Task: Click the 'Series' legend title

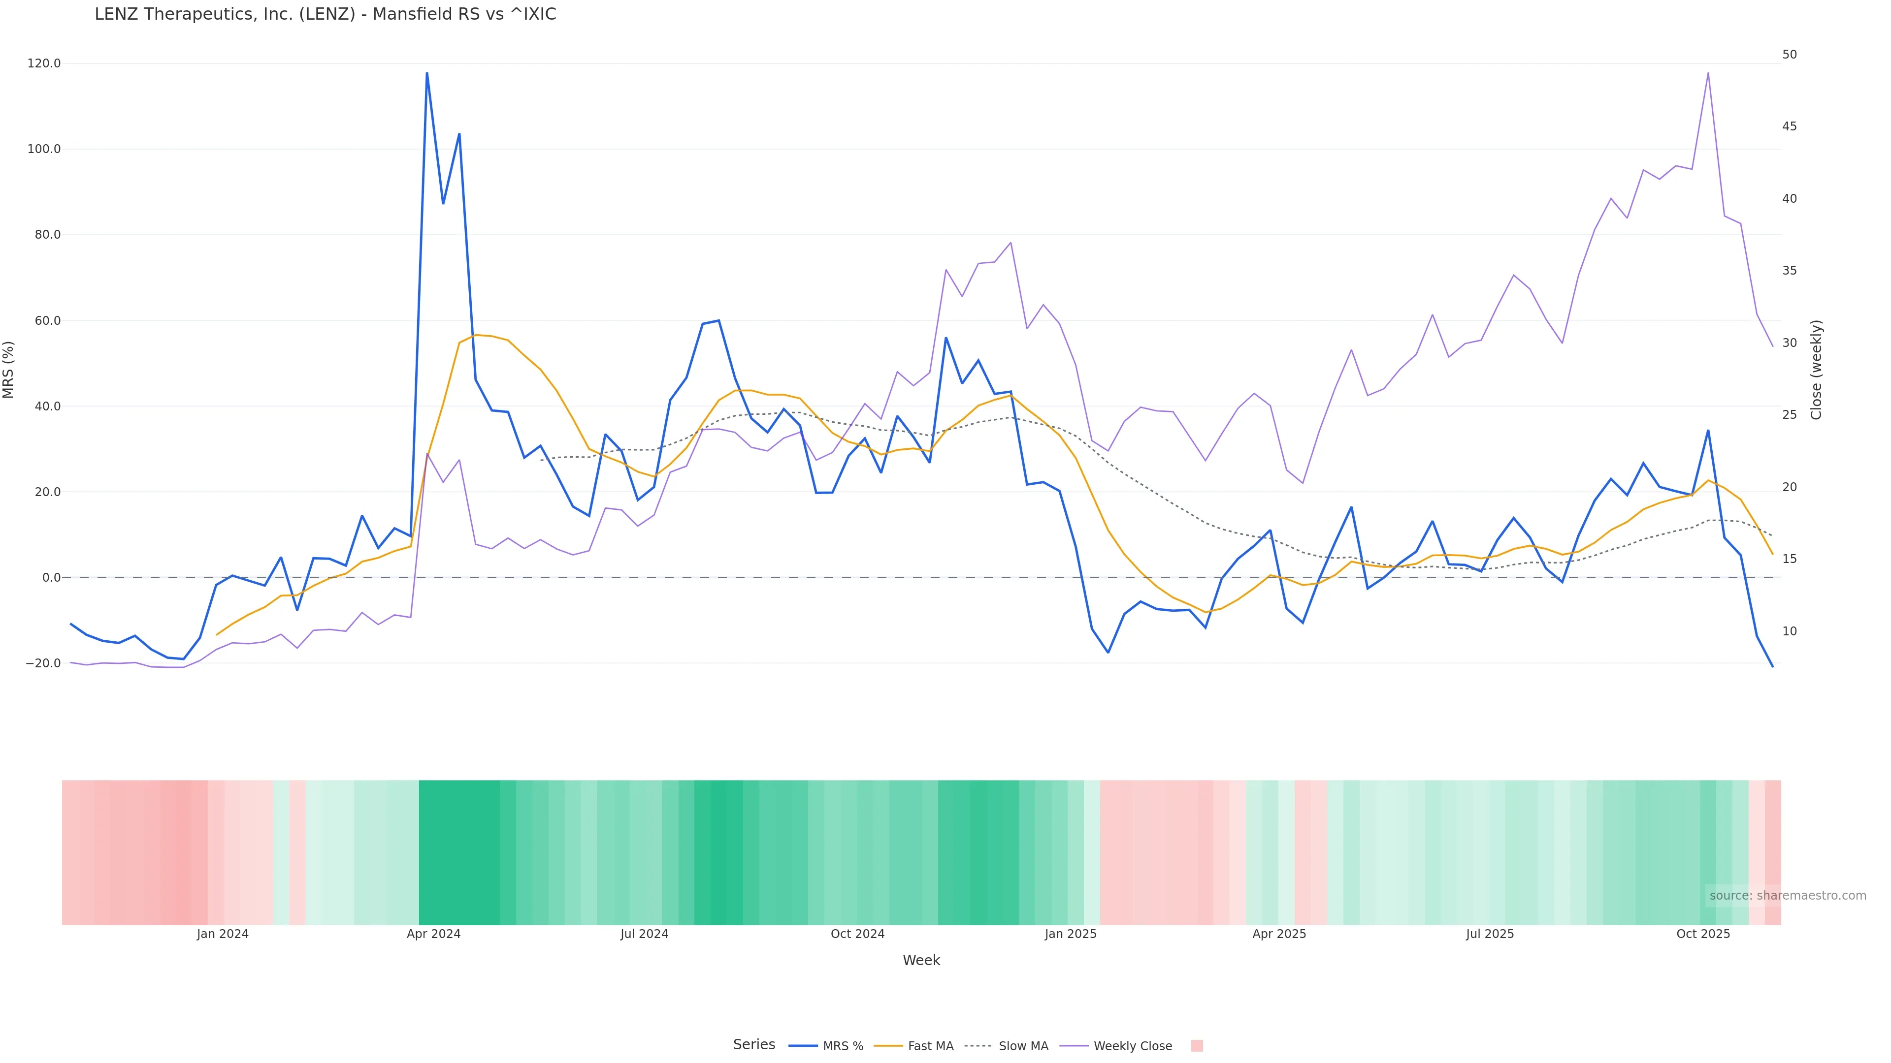Action: (x=754, y=1045)
